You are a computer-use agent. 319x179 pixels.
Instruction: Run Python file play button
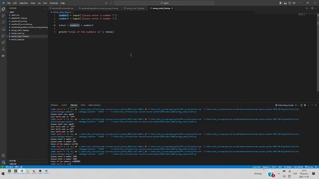click(307, 8)
